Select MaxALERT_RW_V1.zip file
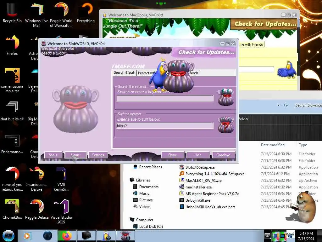The image size is (322, 242). click(203, 180)
